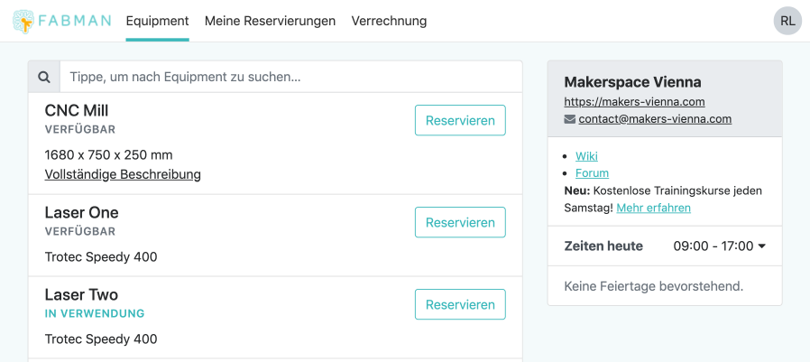
Task: Click the CNC Mill equipment heading
Action: click(77, 110)
